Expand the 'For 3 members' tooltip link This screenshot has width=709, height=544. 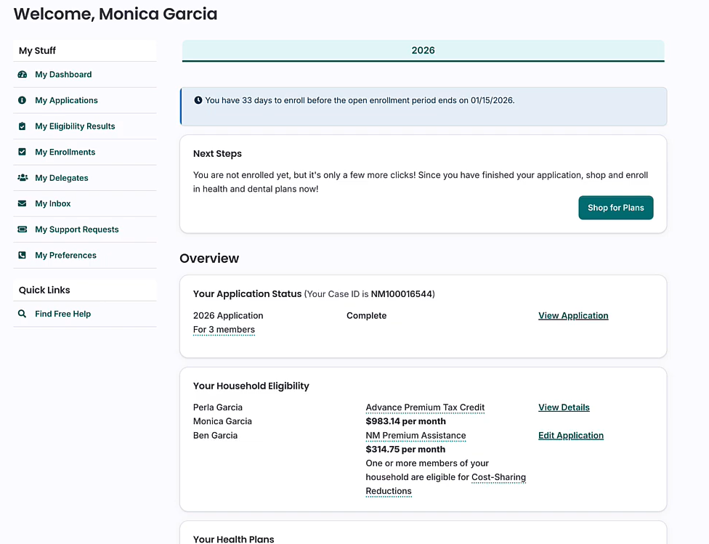point(224,330)
